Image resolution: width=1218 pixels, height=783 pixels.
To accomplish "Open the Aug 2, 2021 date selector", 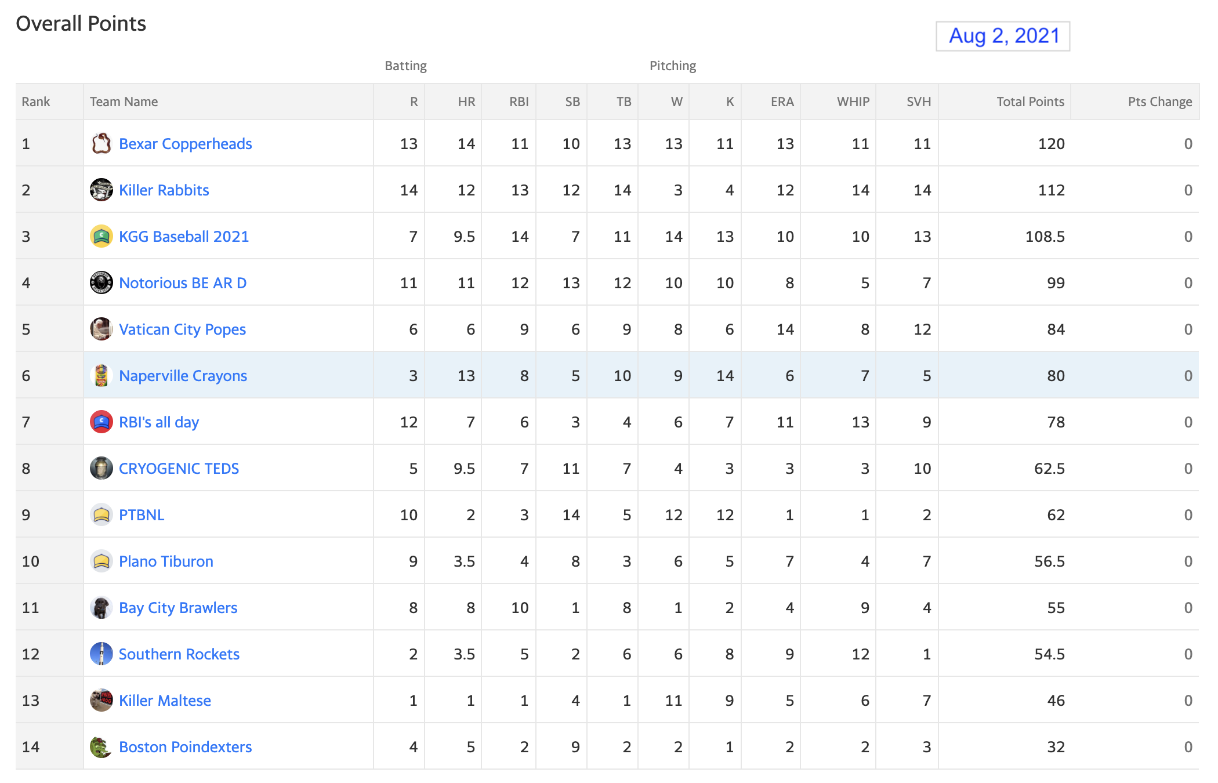I will (1003, 36).
